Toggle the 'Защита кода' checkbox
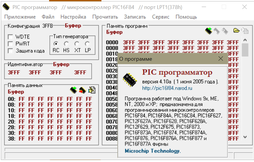 (x=10, y=51)
